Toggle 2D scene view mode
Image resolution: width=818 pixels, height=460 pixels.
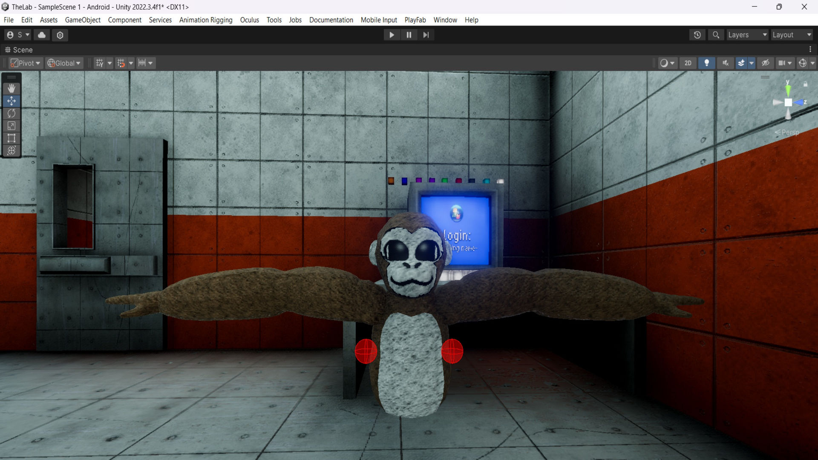(x=688, y=63)
